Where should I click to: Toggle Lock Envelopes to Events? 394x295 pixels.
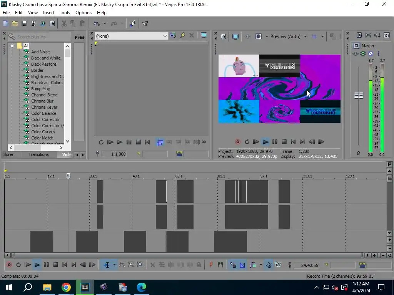tap(269, 265)
